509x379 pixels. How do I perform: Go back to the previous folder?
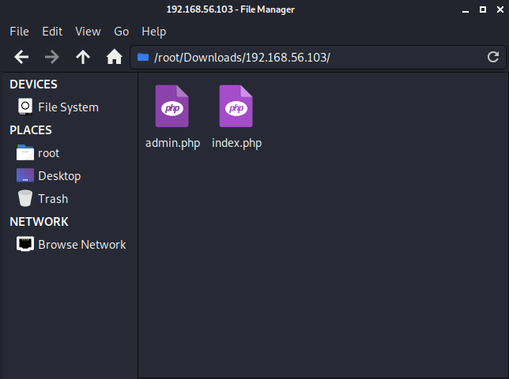pos(22,57)
